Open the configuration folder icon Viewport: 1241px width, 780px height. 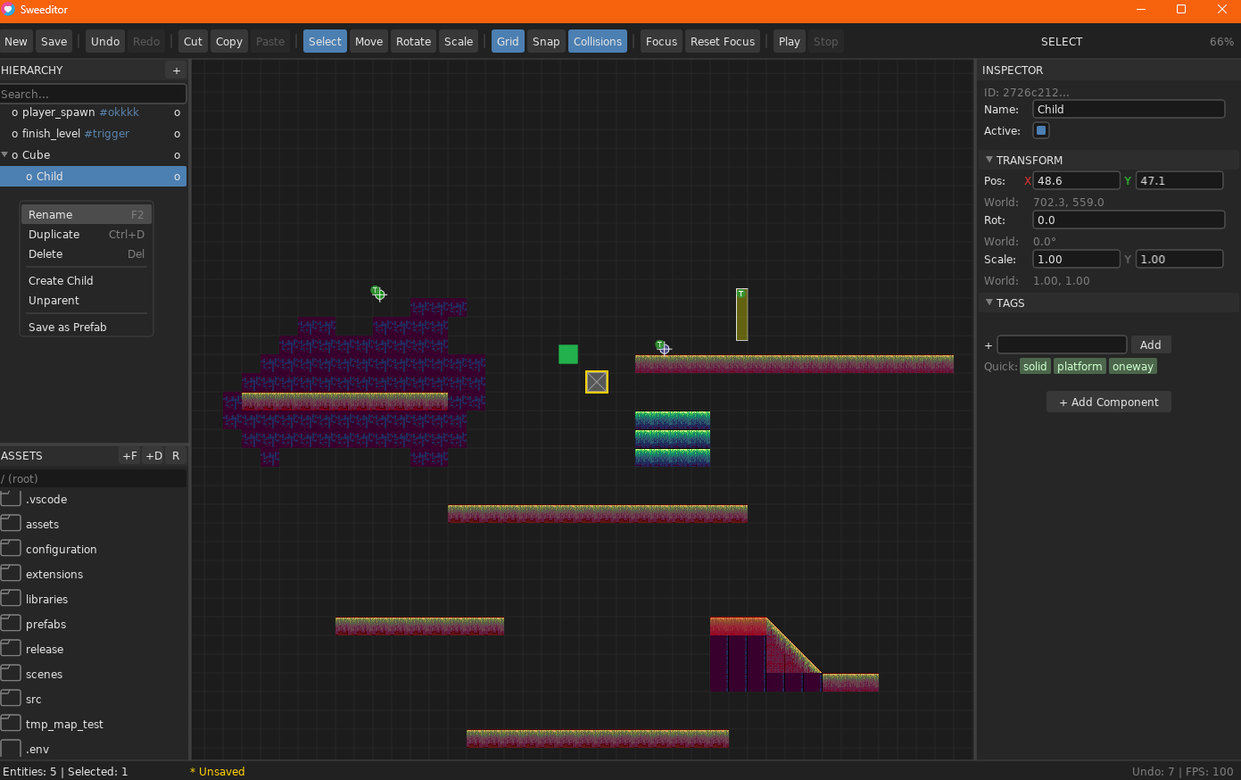tap(11, 548)
